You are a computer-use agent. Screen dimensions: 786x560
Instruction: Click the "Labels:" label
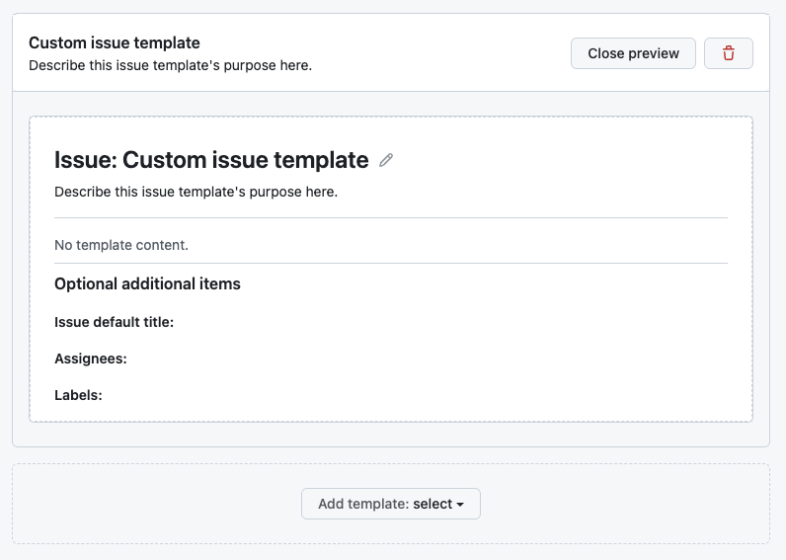78,395
